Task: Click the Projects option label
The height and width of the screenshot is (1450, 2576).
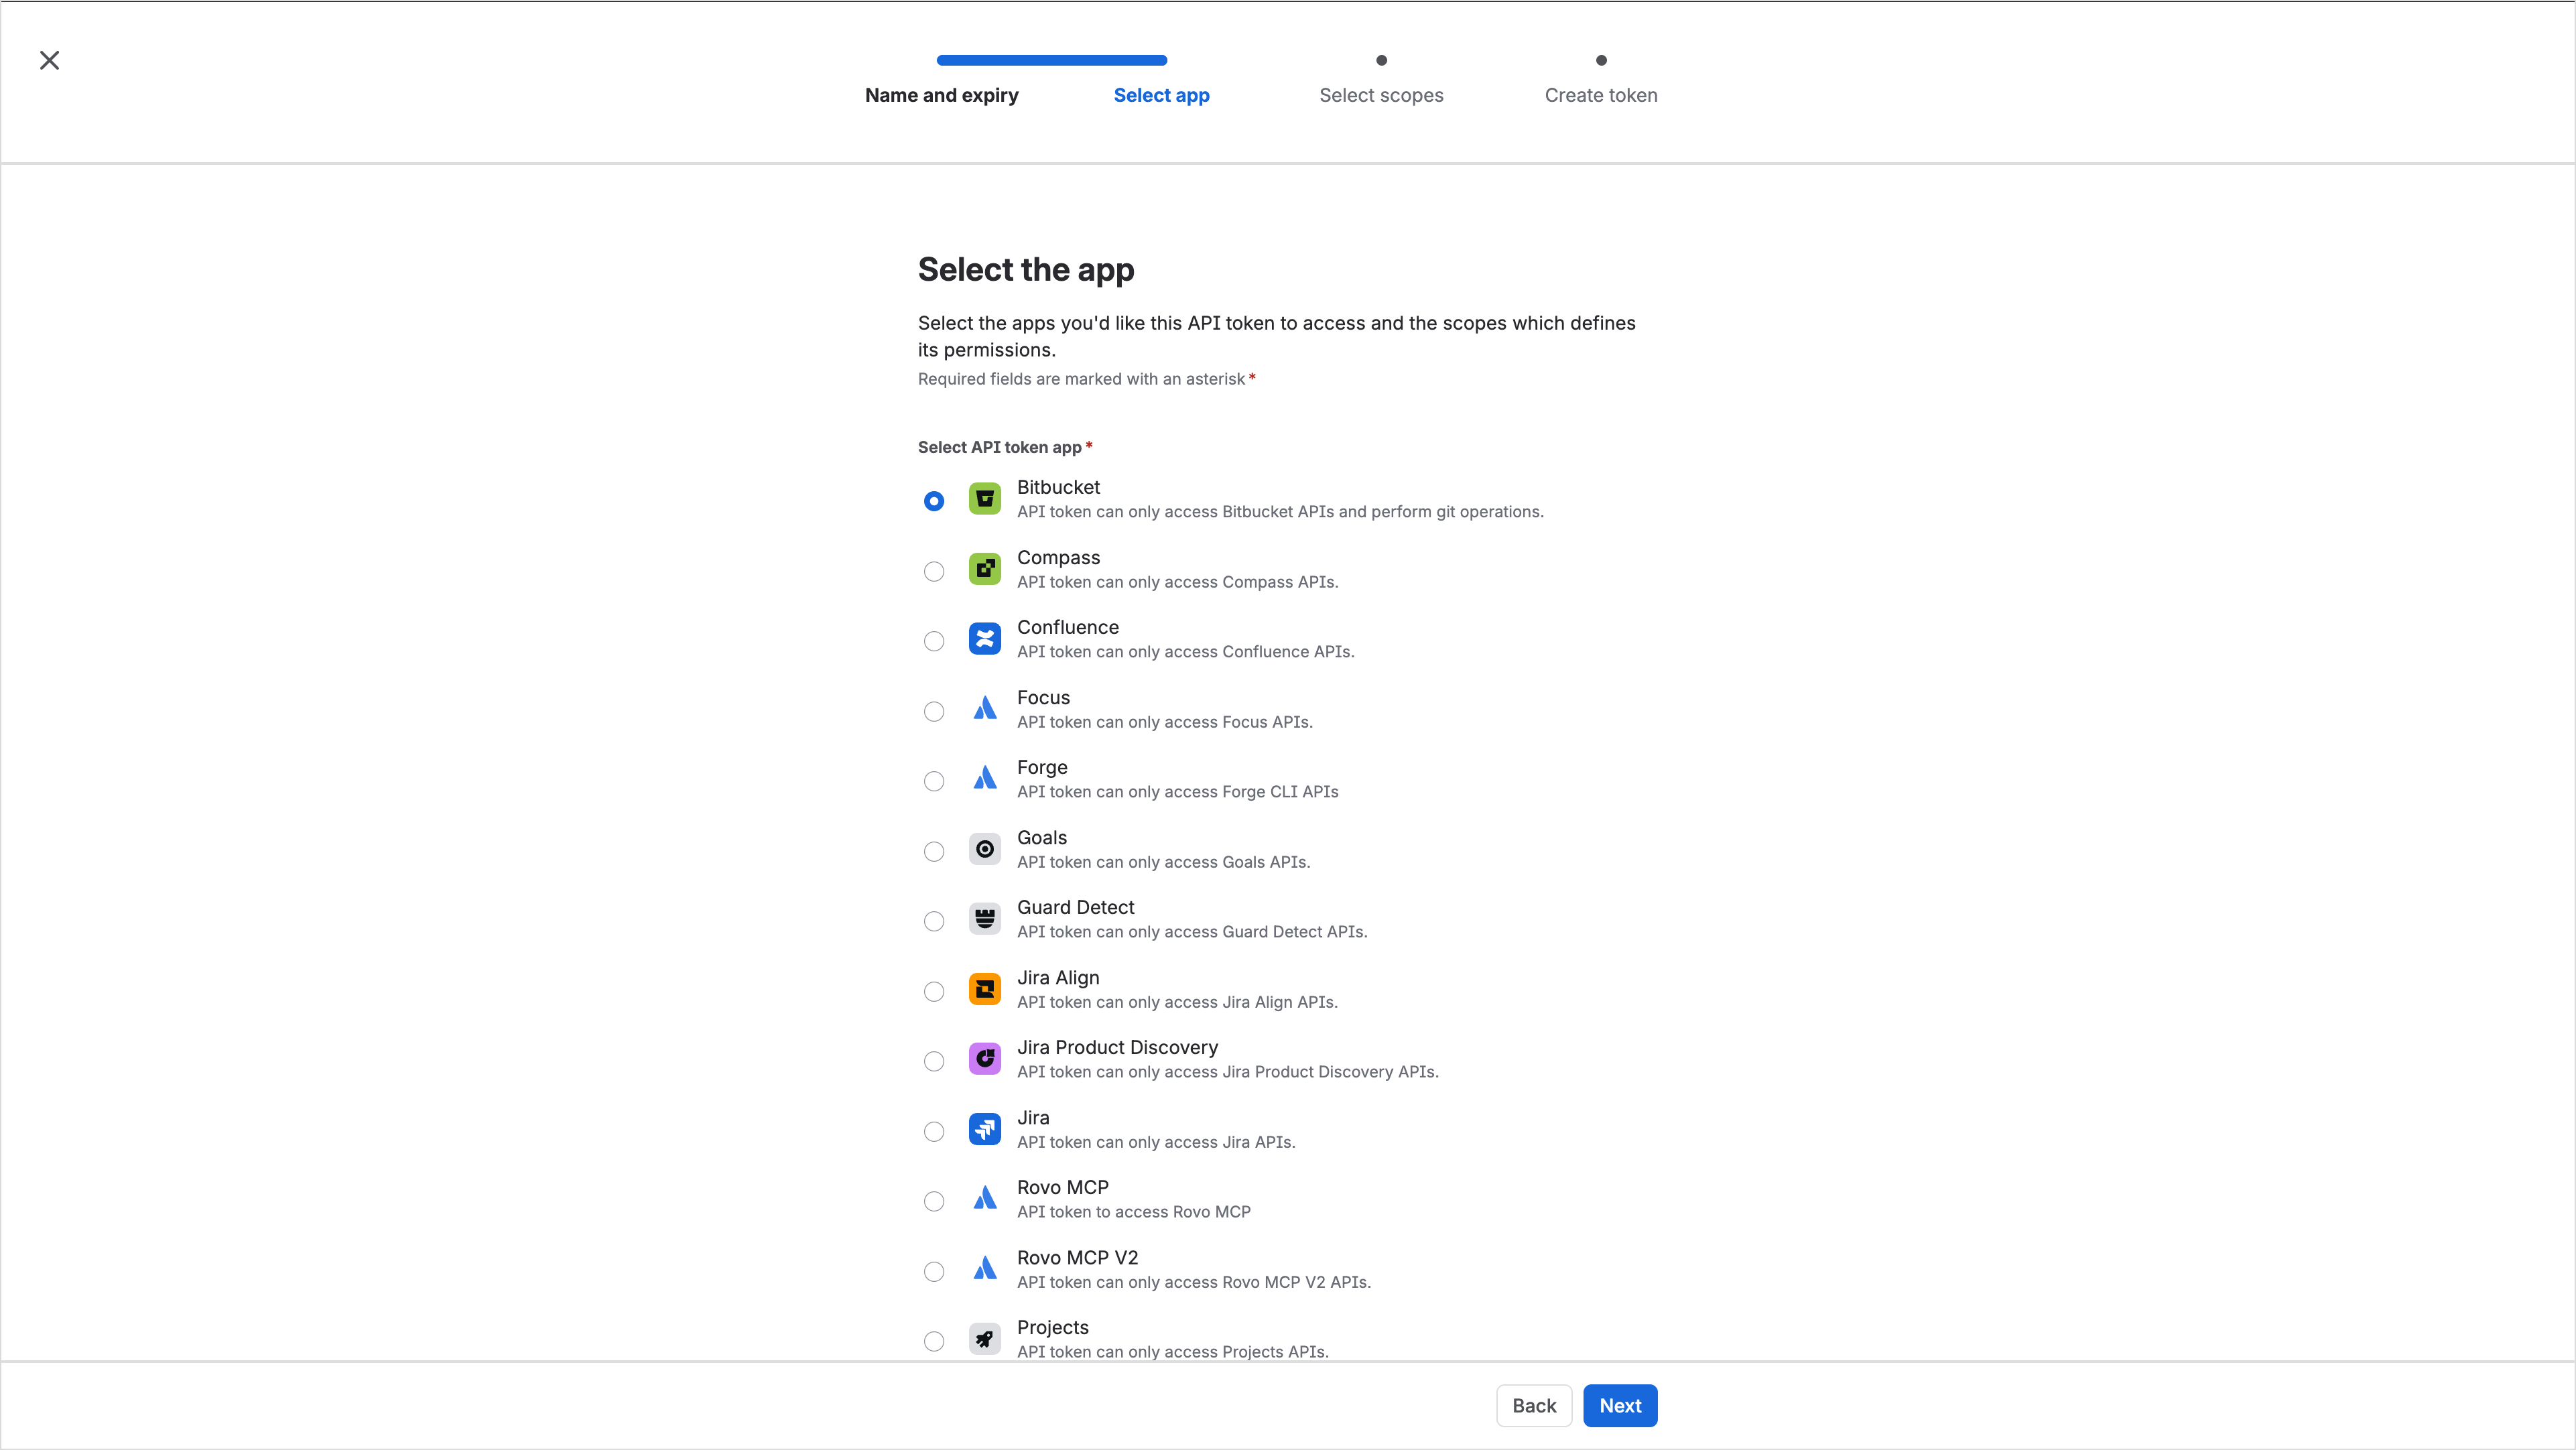Action: point(1053,1327)
